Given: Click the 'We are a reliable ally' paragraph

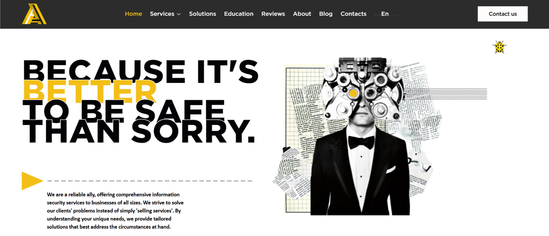Looking at the screenshot, I should click(x=115, y=211).
